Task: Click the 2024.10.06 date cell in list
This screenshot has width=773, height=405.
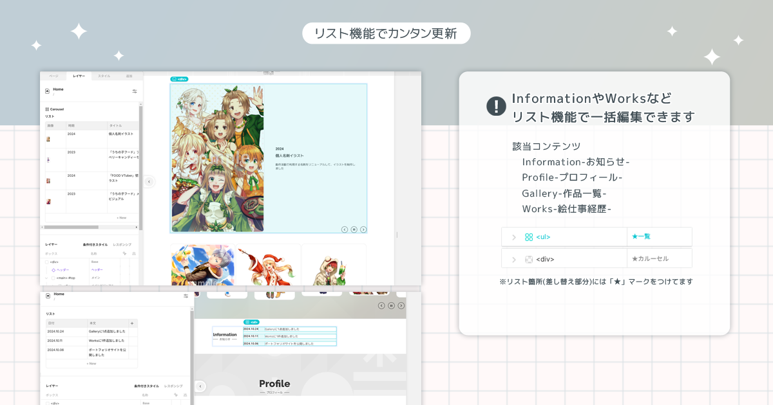Action: tap(66, 352)
